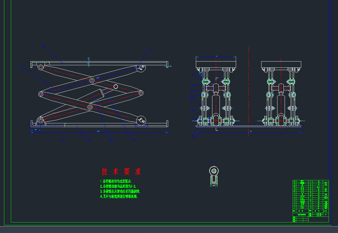Click the overall length dimension line below the side view
This screenshot has width=338, height=233.
pos(98,132)
